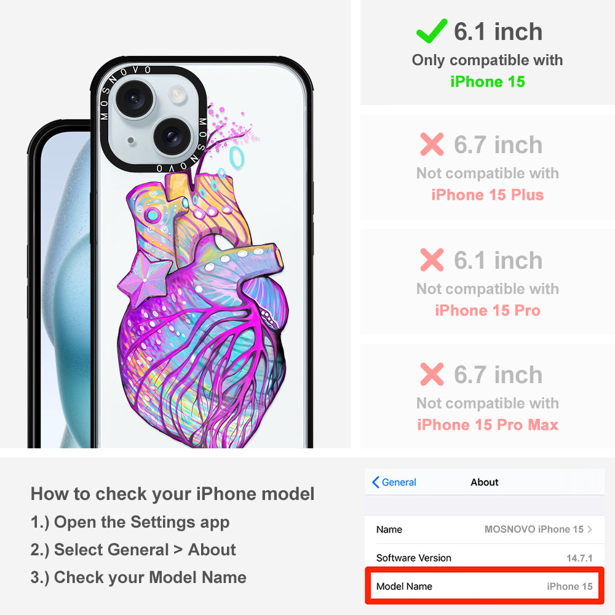Click the red X beside iPhone 15 Plus

click(x=432, y=145)
